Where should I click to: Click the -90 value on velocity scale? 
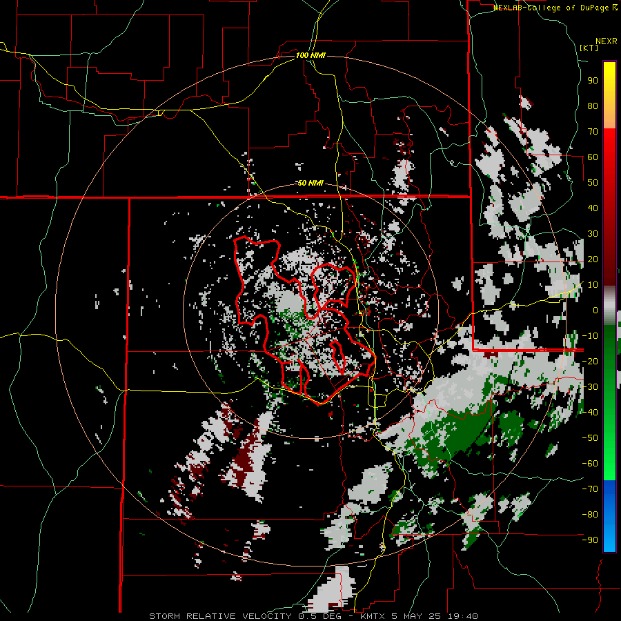click(590, 540)
